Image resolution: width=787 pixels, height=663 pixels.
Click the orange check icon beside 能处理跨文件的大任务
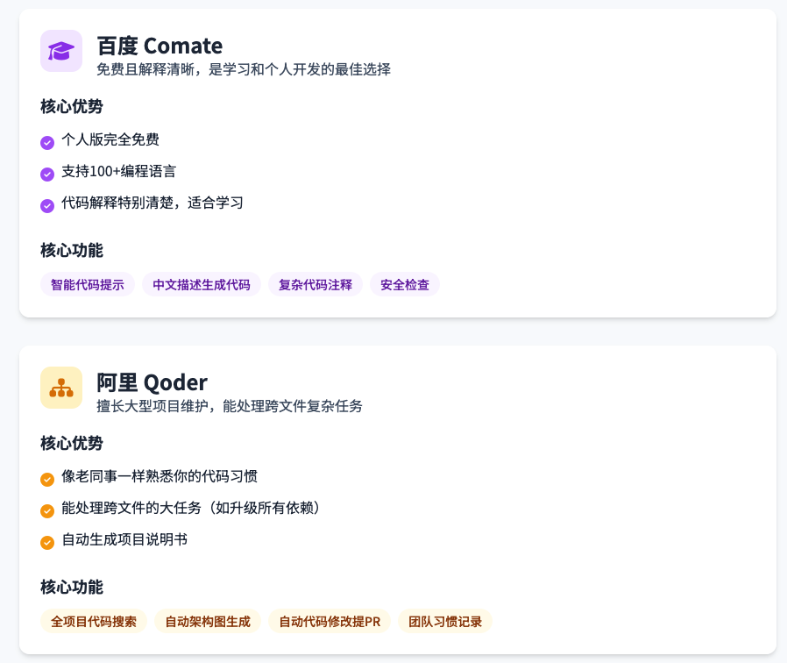[x=47, y=511]
